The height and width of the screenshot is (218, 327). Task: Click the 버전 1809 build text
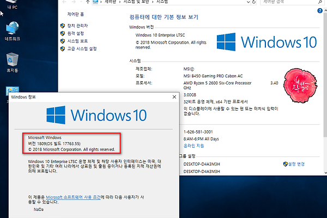tap(54, 143)
